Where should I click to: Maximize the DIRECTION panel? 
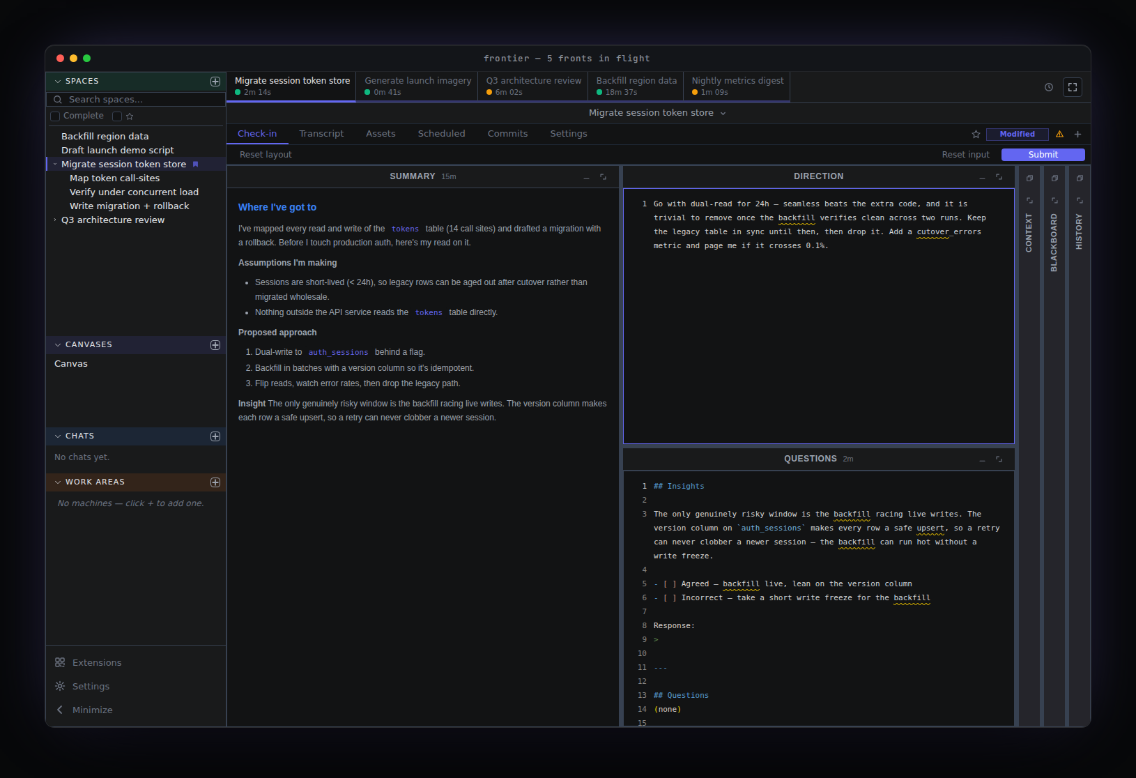[x=999, y=177]
